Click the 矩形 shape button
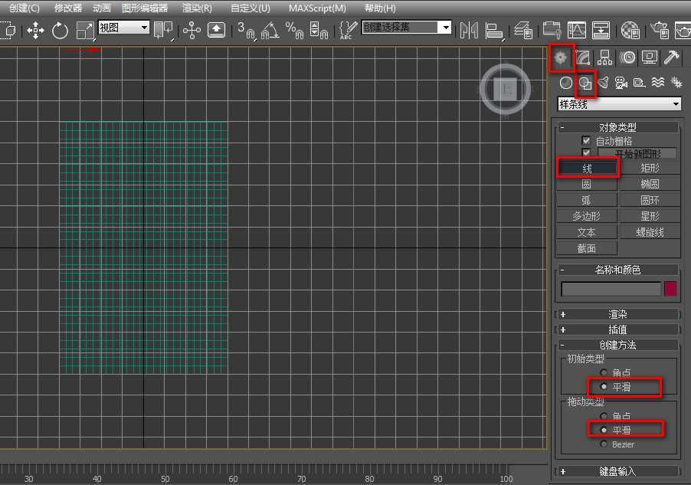 click(x=650, y=168)
